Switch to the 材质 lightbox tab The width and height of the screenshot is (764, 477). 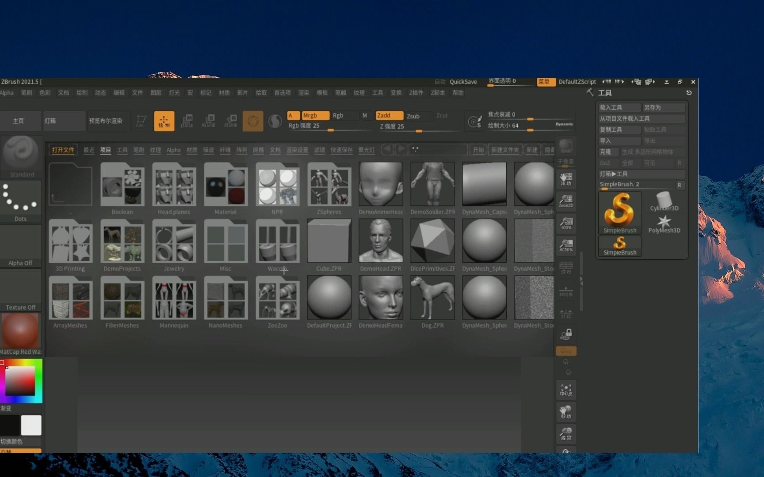[192, 150]
